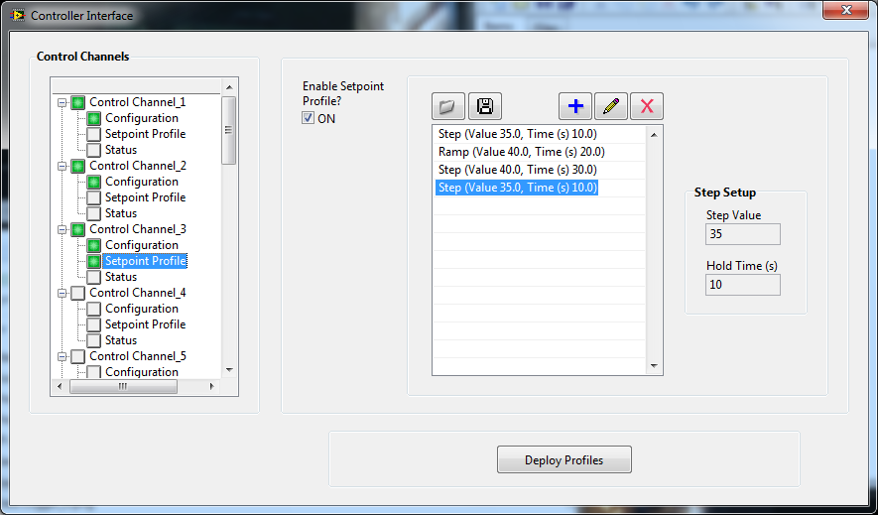This screenshot has width=878, height=515.
Task: Collapse Control Channel_2 tree node
Action: coord(62,166)
